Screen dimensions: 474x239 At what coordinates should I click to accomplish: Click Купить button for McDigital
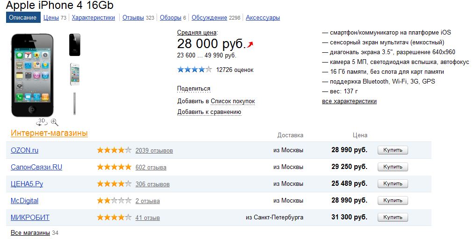(x=393, y=200)
